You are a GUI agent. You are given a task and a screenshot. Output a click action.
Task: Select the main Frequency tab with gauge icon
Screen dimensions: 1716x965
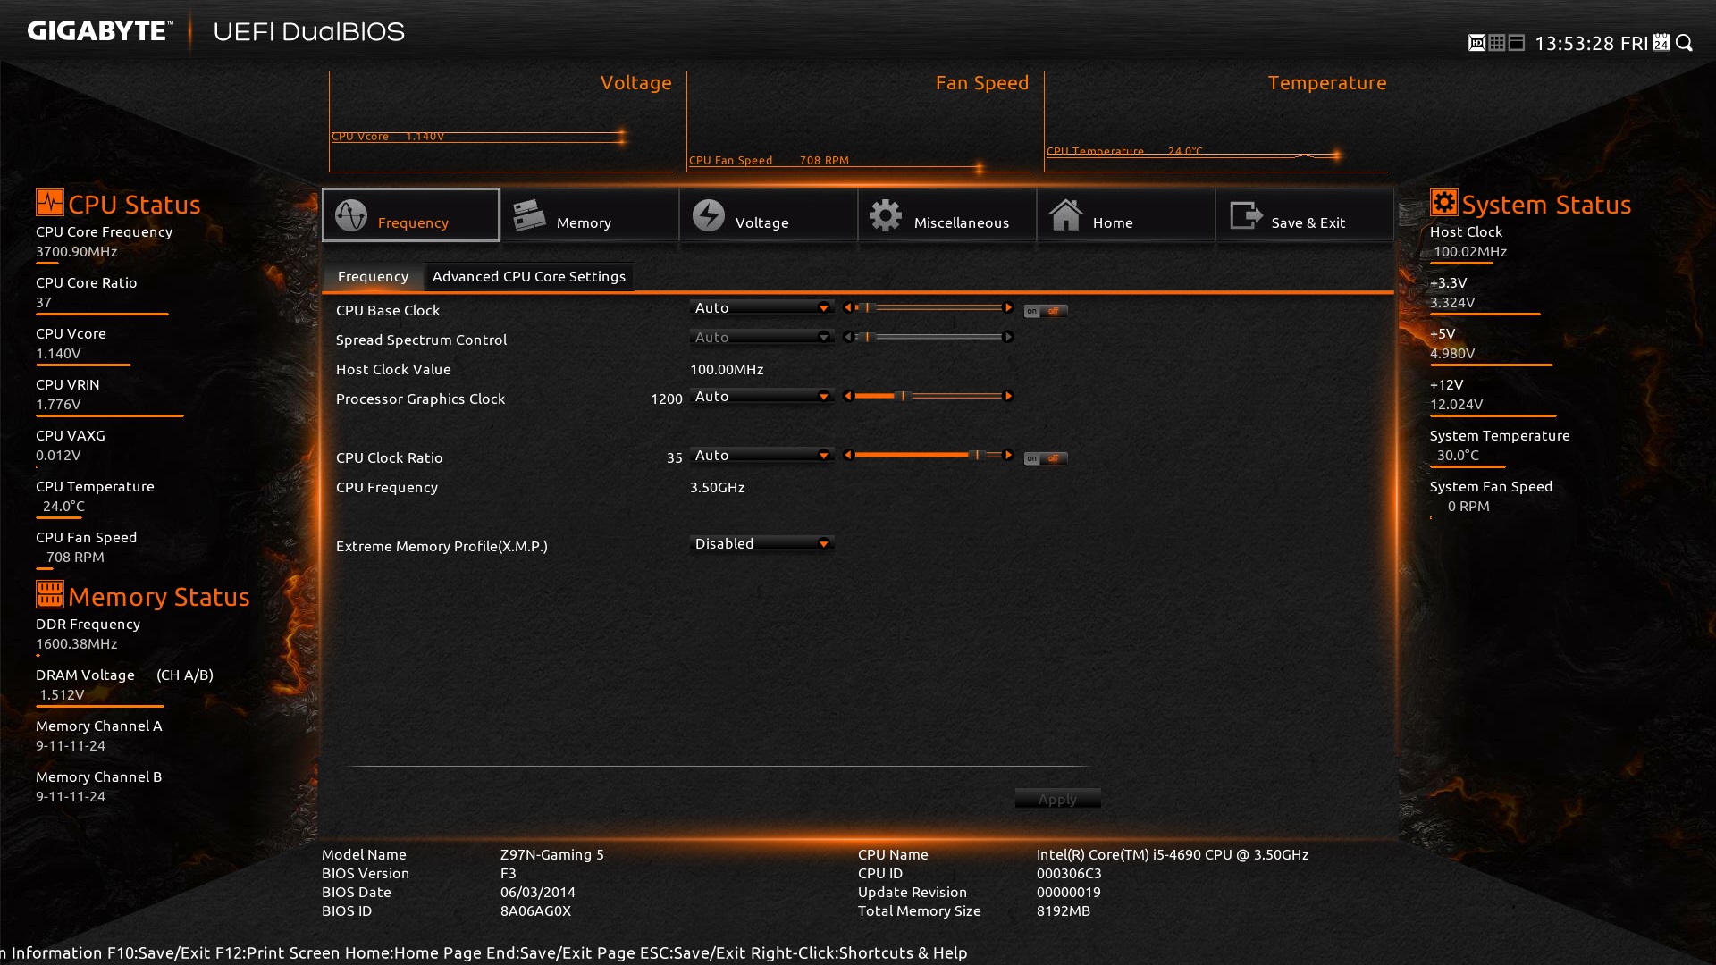click(x=411, y=214)
